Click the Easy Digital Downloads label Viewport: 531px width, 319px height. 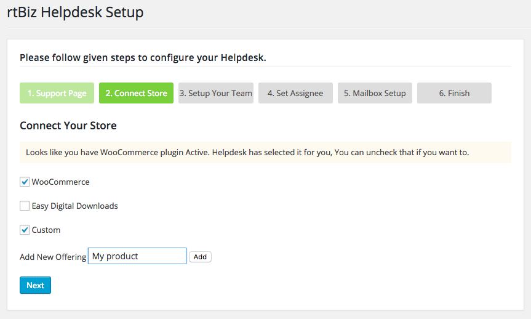pyautogui.click(x=74, y=206)
